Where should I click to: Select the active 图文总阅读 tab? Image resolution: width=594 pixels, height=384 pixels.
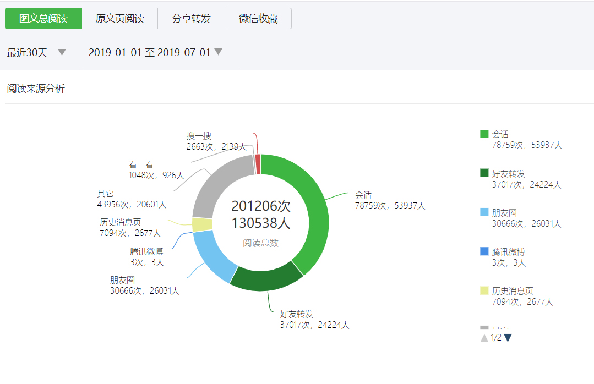pyautogui.click(x=43, y=18)
